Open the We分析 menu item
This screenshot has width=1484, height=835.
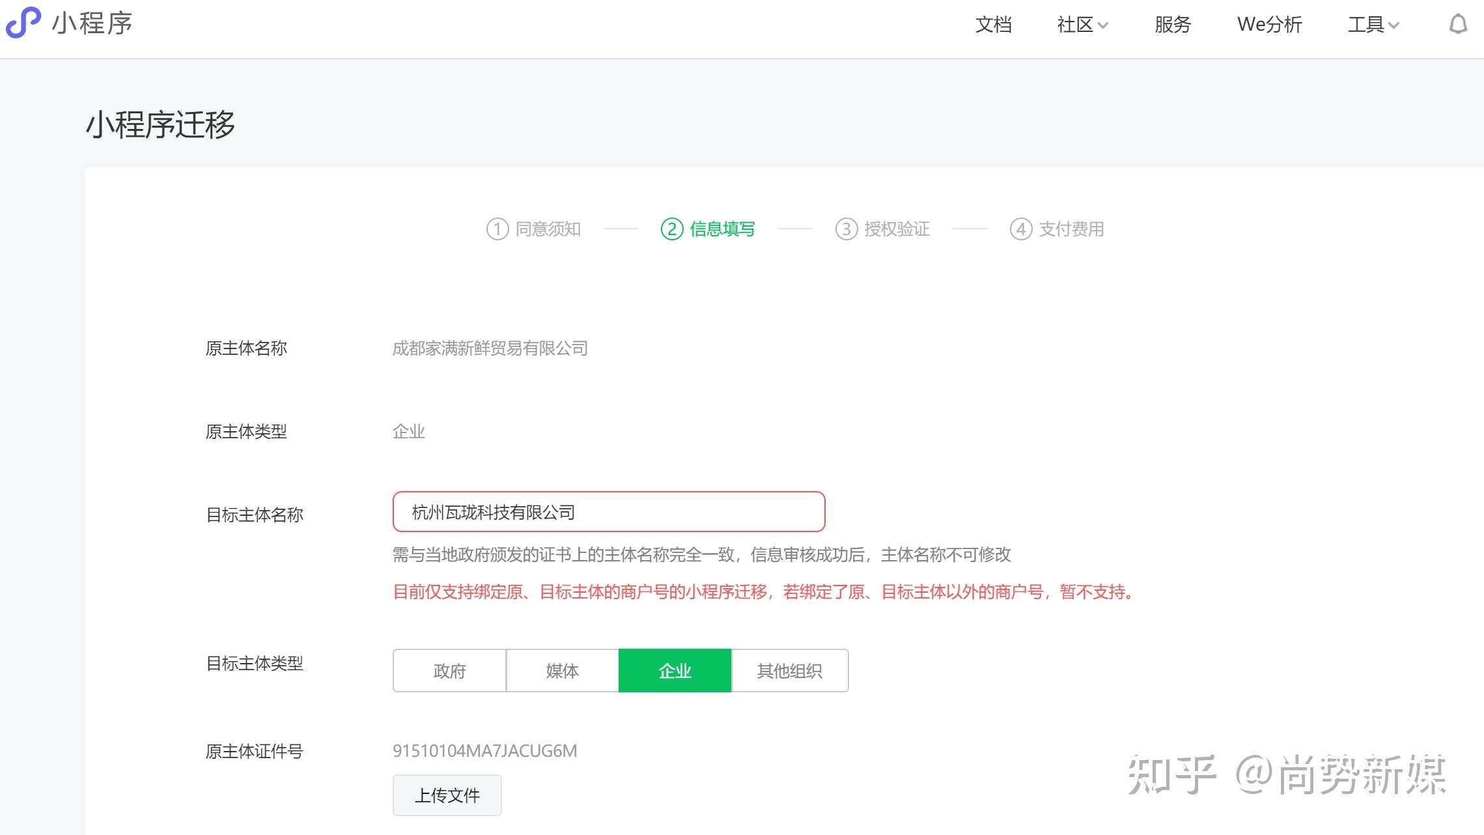tap(1269, 25)
